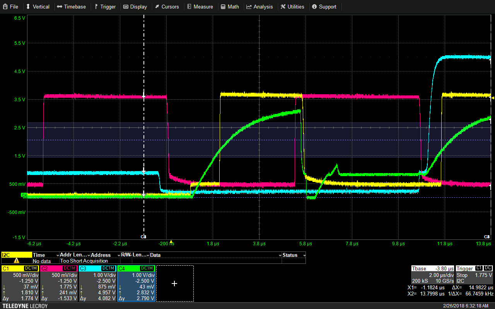Open the C1 channel descriptor box
This screenshot has height=309, width=495.
20,284
